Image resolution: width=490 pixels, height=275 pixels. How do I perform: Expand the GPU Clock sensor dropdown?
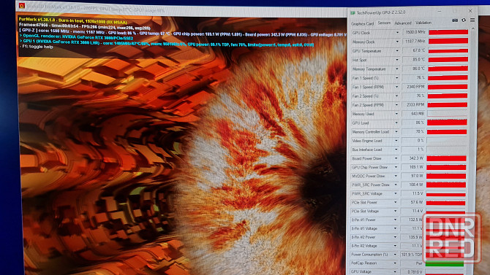tap(398, 32)
